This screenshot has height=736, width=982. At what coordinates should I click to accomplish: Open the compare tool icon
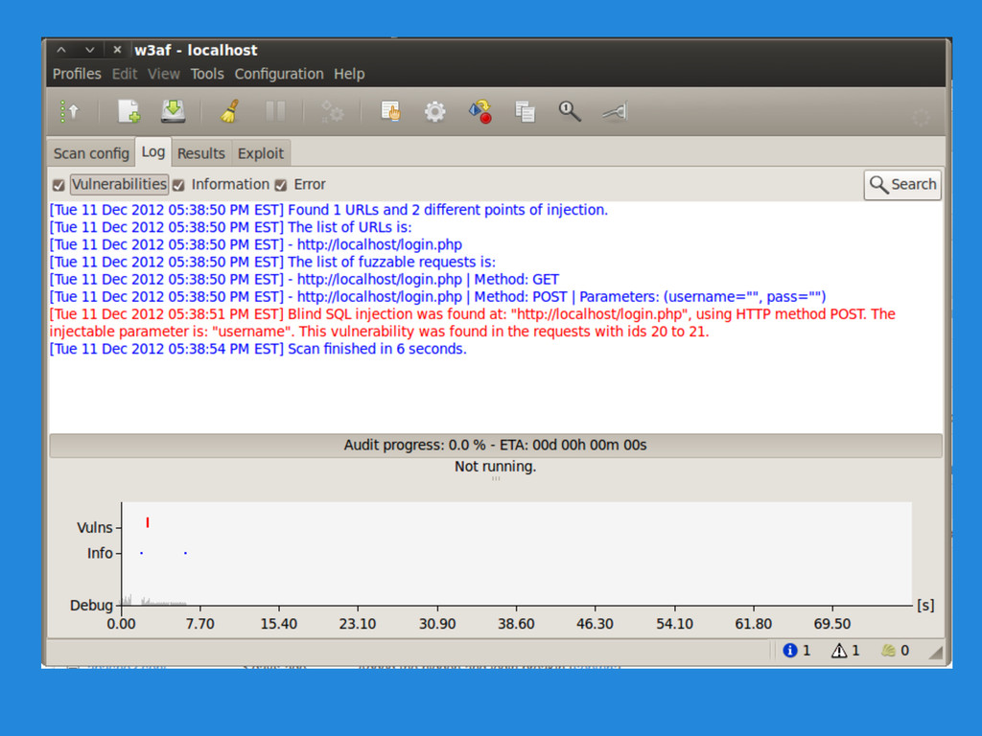click(x=525, y=112)
